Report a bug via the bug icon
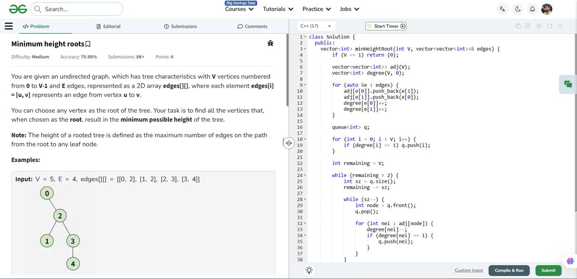The width and height of the screenshot is (577, 279). [x=271, y=43]
